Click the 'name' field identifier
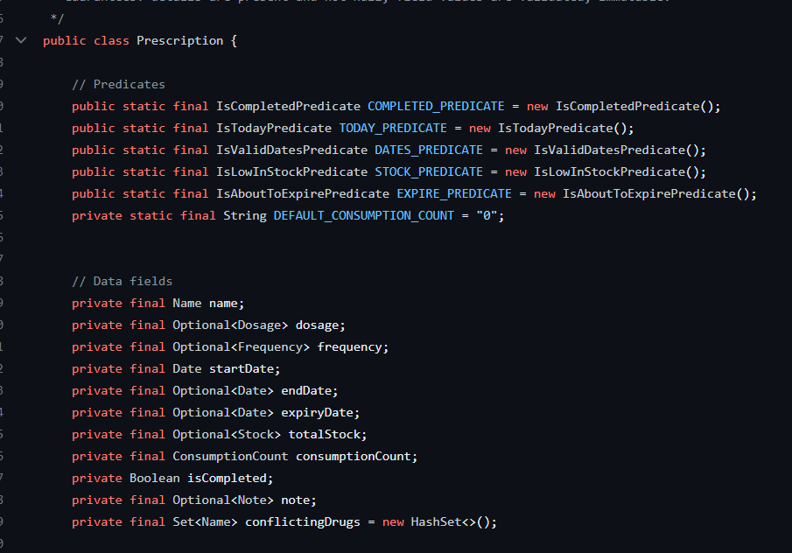Image resolution: width=792 pixels, height=553 pixels. 223,304
